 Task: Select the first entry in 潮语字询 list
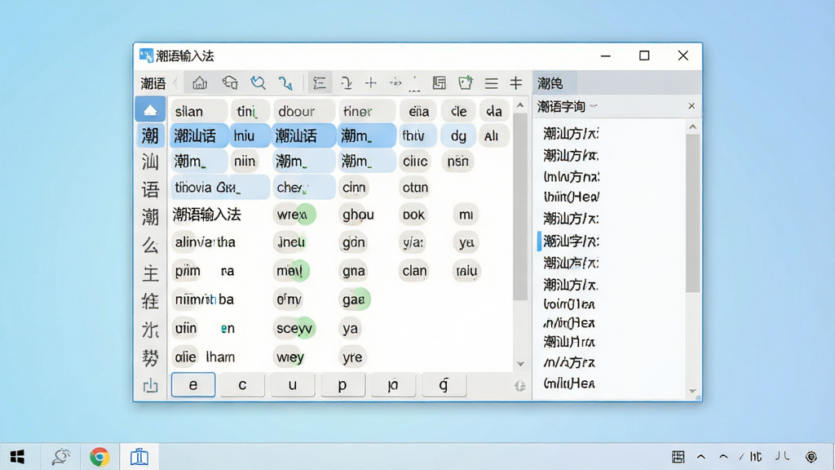click(x=571, y=133)
